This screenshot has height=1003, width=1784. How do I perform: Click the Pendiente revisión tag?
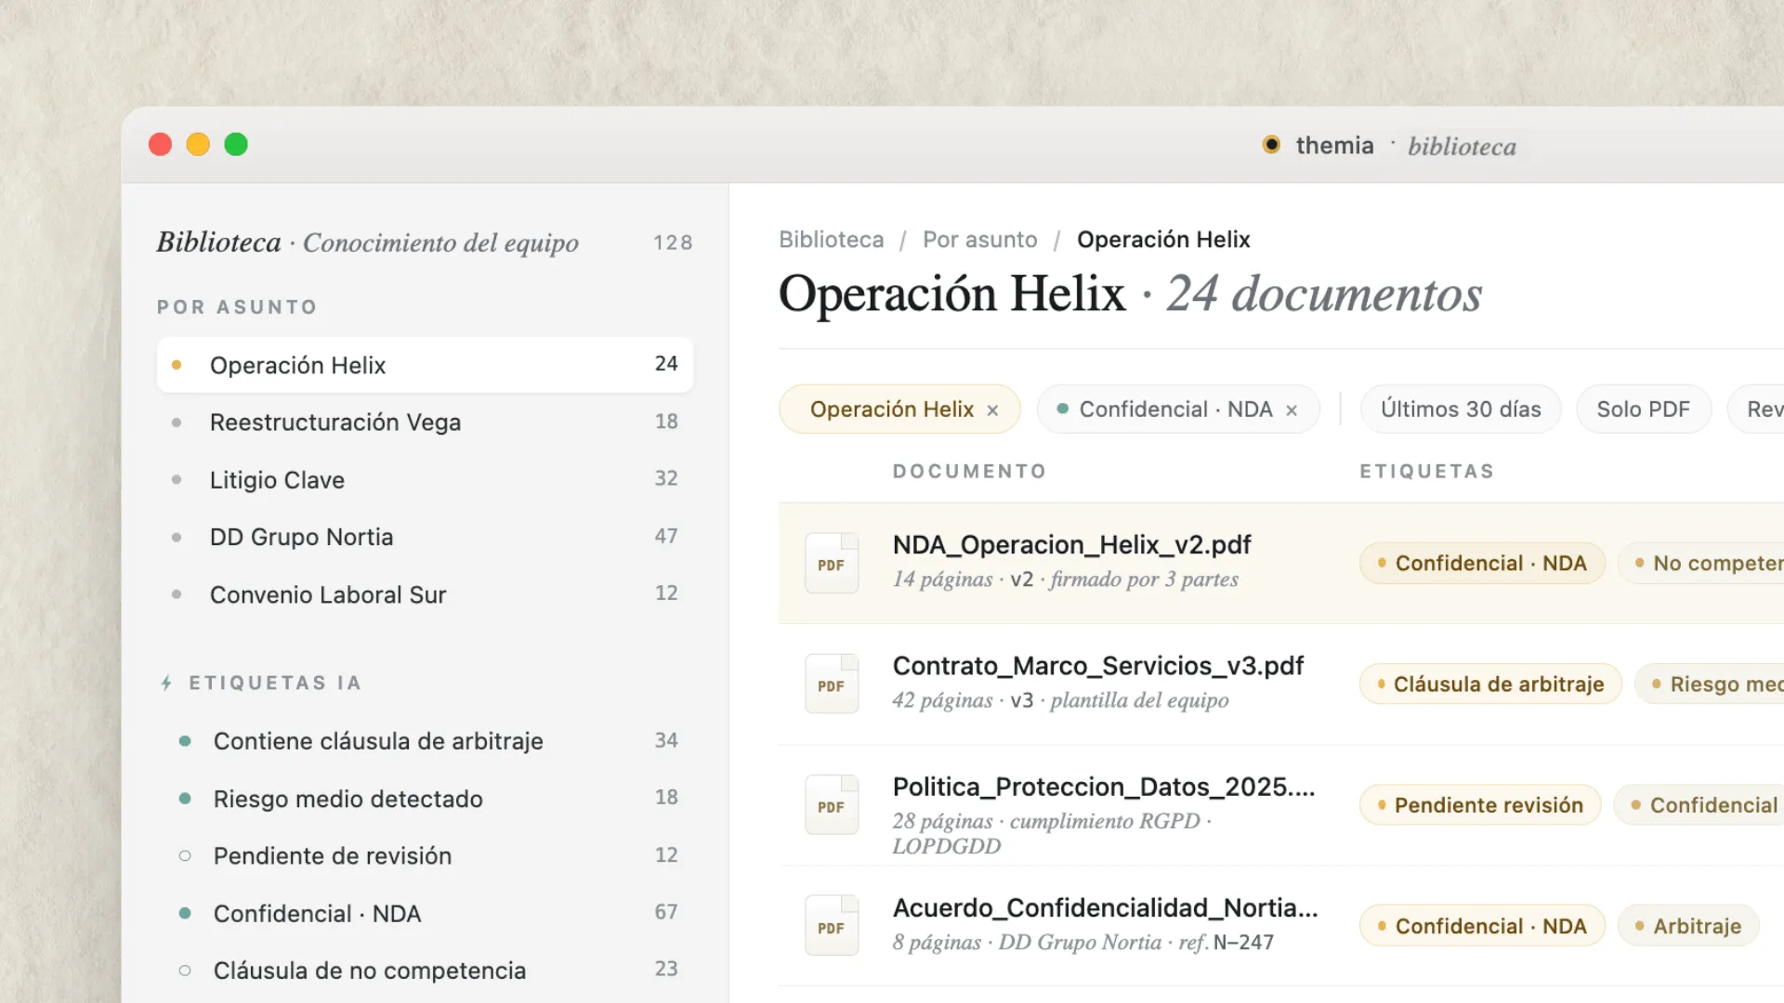[1480, 805]
